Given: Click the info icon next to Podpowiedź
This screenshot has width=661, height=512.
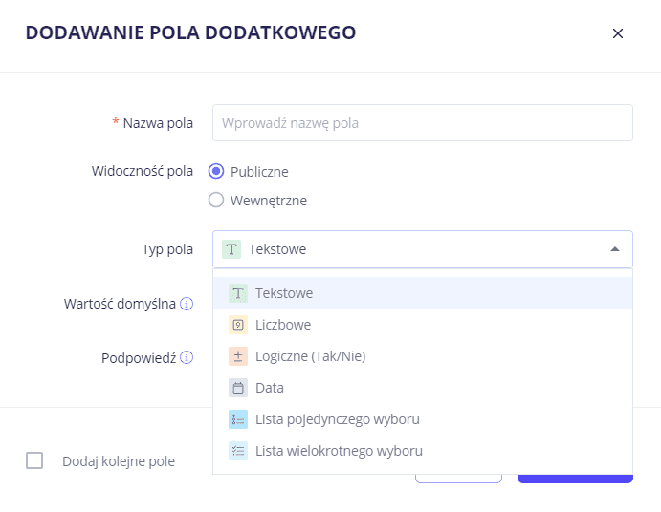Looking at the screenshot, I should point(187,358).
